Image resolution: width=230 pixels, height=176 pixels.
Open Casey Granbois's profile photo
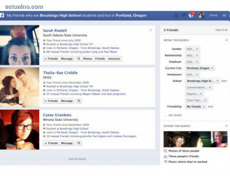(x=20, y=130)
